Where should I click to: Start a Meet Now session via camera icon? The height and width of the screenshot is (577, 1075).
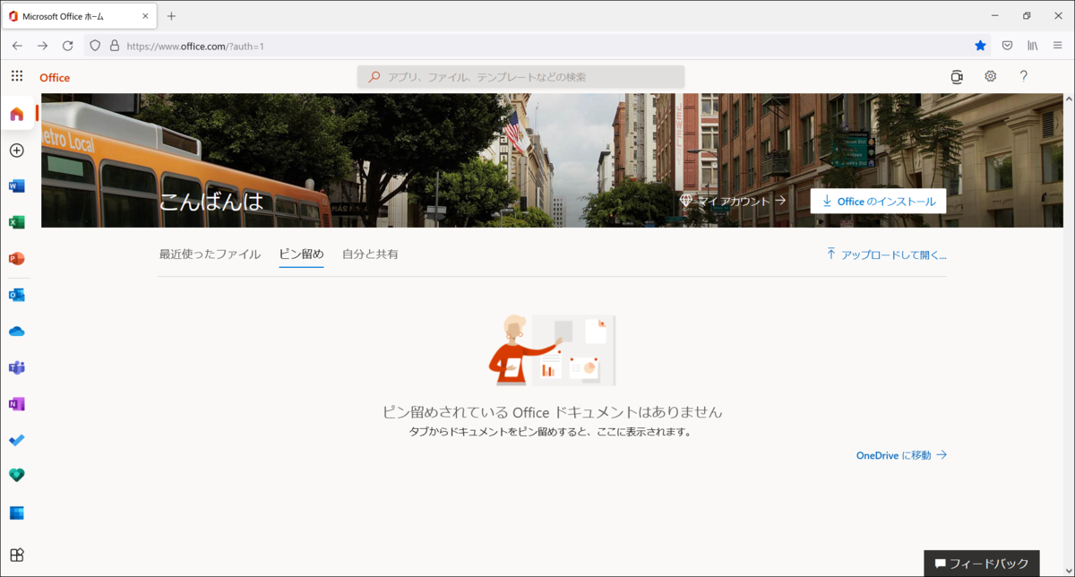[x=956, y=76]
